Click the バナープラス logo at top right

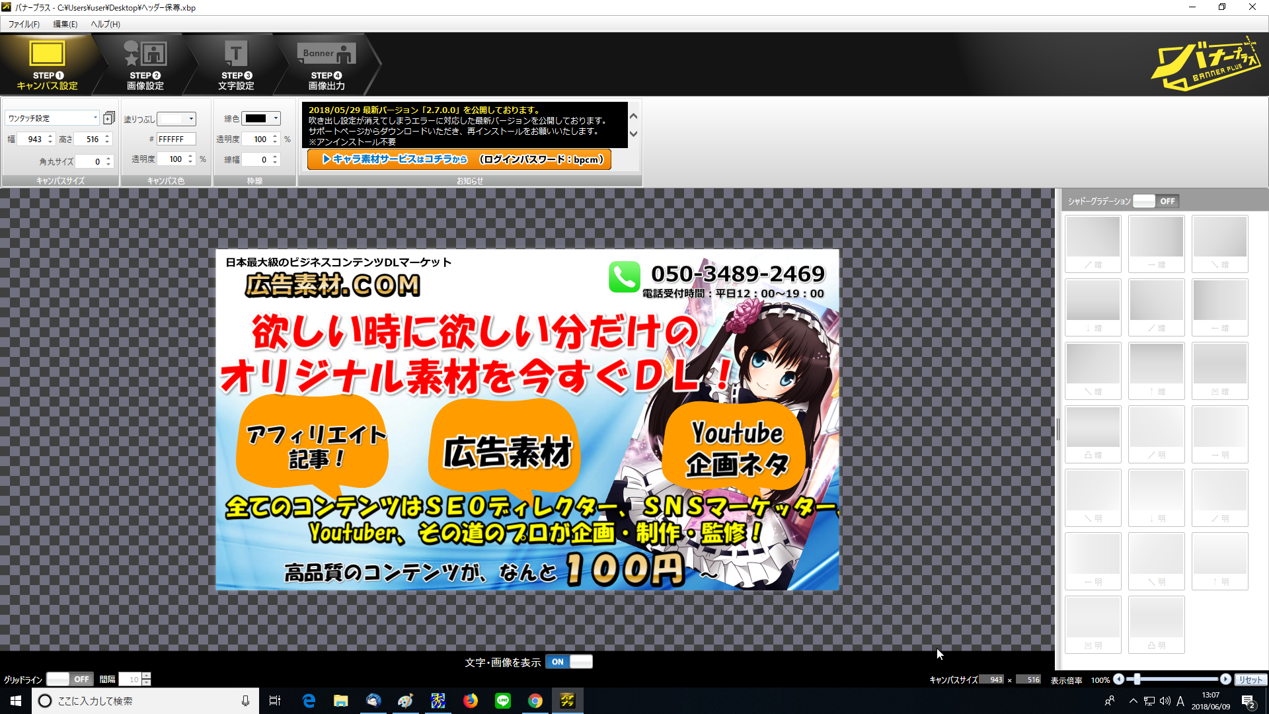[x=1205, y=64]
